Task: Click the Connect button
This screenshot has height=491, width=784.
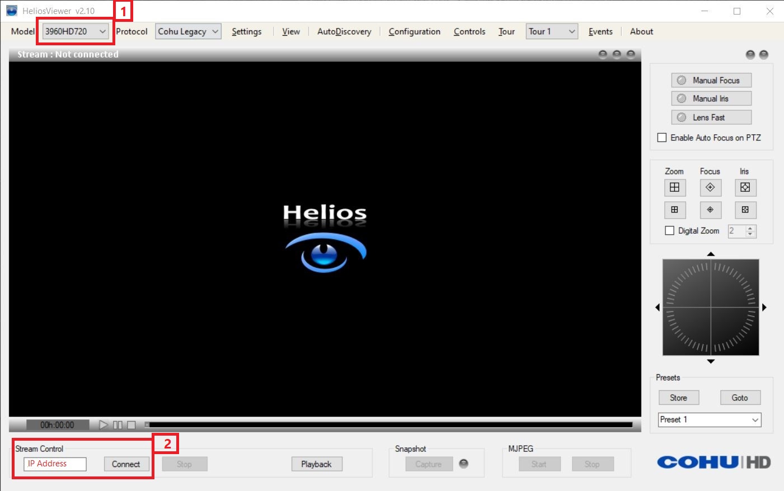Action: (x=126, y=464)
